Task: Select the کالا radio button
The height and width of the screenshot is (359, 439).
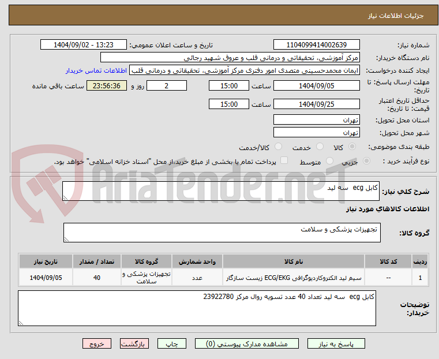Action: 352,147
